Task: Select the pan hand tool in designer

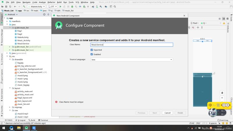Action: tap(222, 93)
